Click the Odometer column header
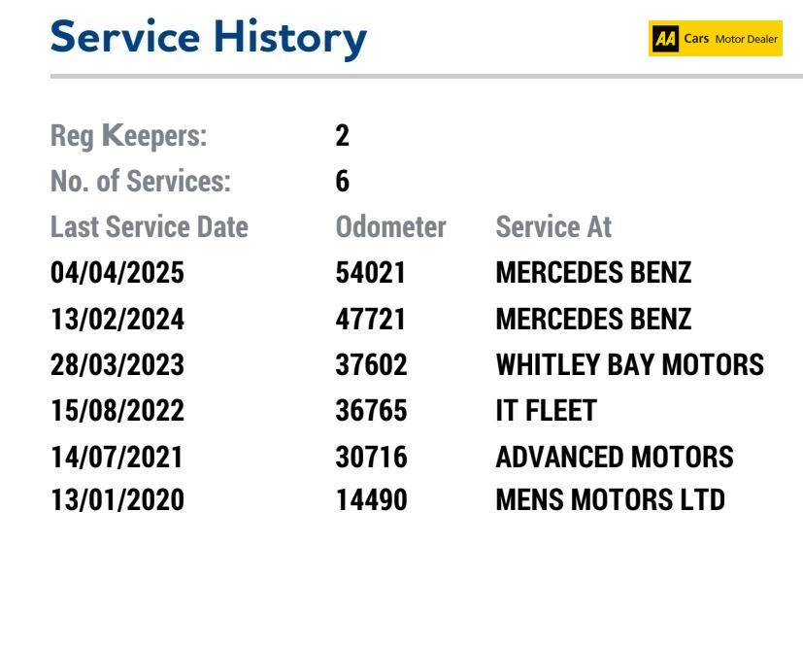 pos(390,227)
